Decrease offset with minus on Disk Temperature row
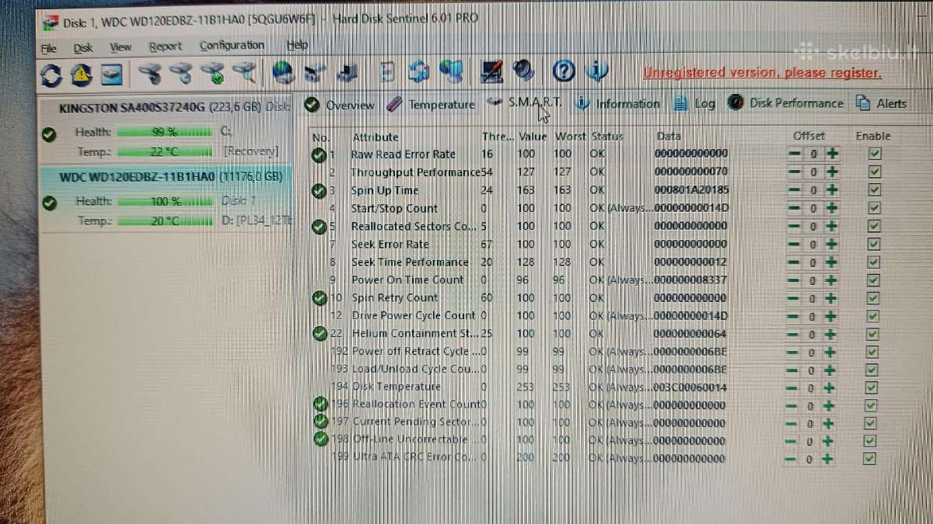The width and height of the screenshot is (933, 524). pyautogui.click(x=792, y=387)
